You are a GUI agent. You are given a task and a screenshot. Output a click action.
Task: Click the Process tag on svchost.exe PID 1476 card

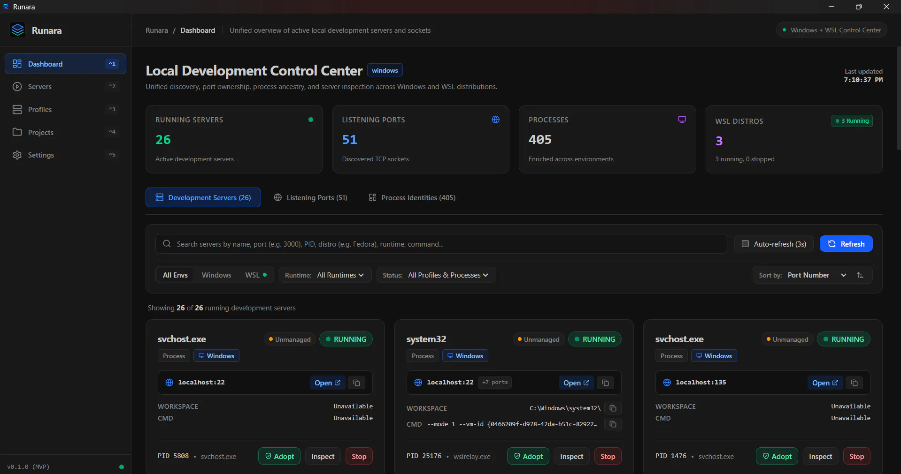coord(671,356)
